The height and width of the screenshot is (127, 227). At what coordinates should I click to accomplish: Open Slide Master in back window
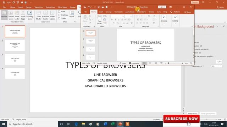(39, 15)
